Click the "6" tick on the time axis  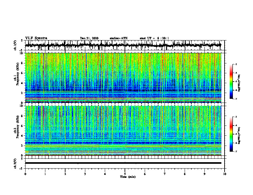[x=145, y=174]
